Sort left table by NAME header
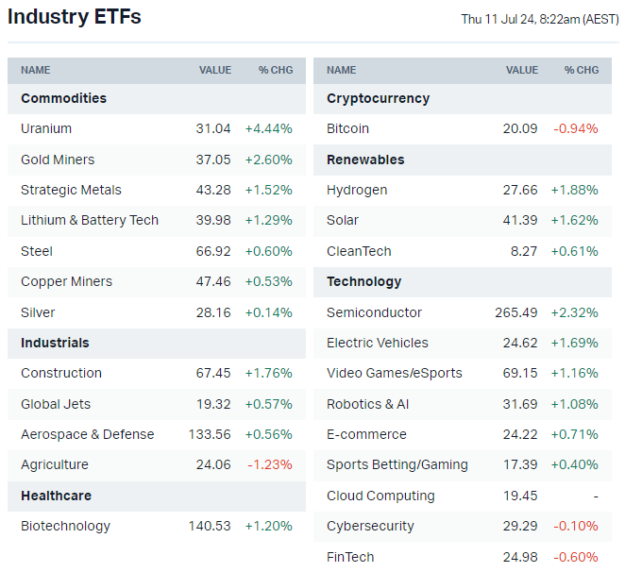 pos(36,70)
